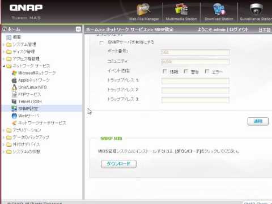Click 外付けデバイス folder icon

point(9,144)
